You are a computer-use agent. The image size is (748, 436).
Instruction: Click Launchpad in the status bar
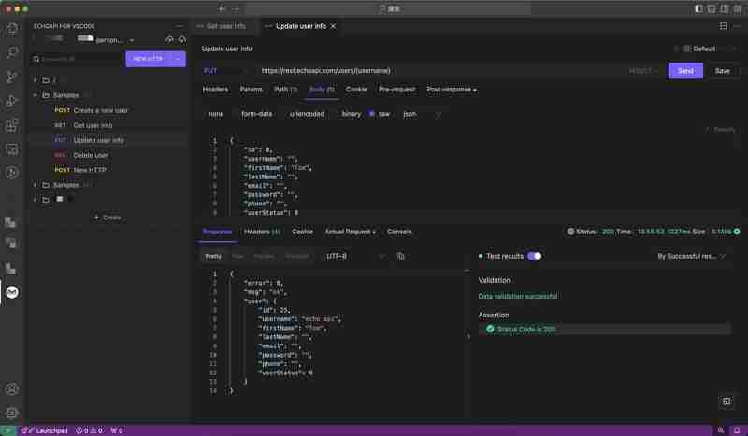tap(44, 430)
